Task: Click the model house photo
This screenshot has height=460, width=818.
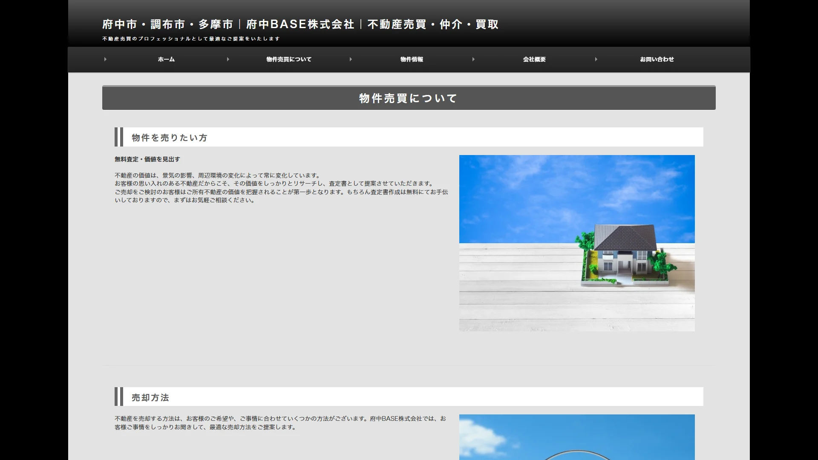Action: [x=577, y=243]
